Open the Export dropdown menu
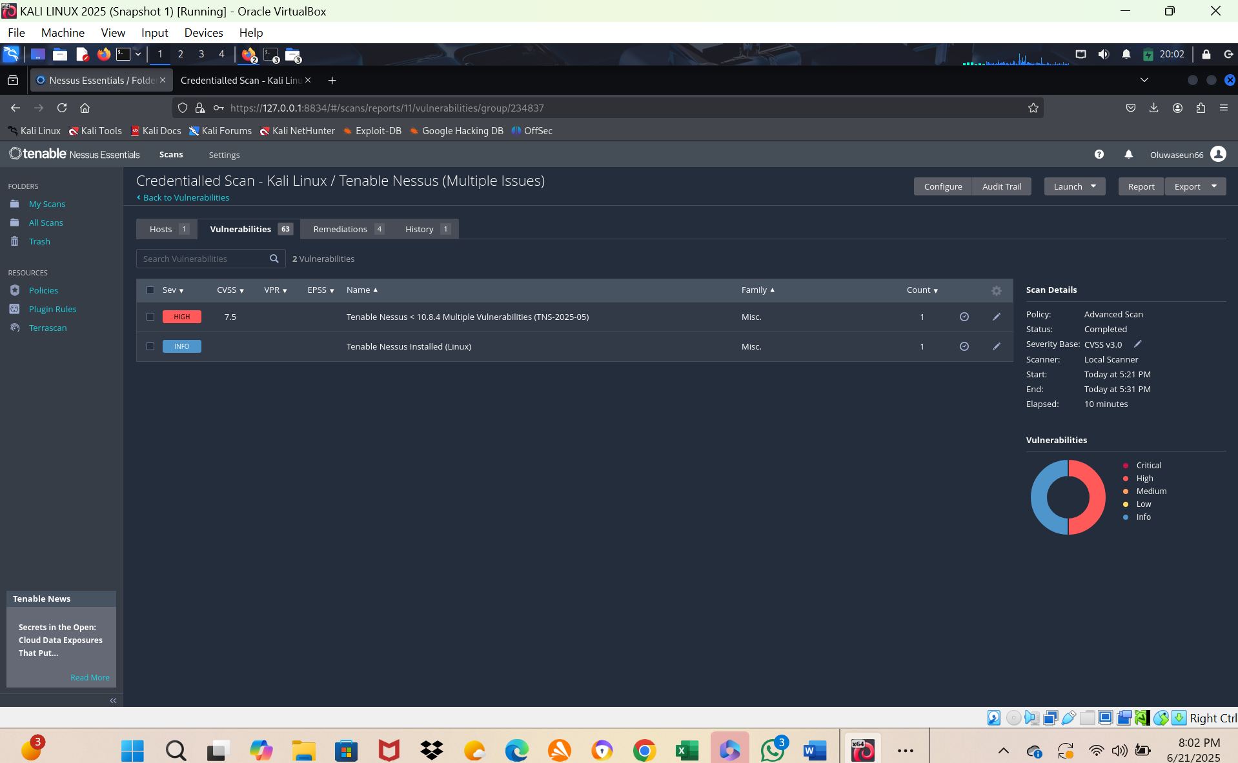 (1195, 186)
